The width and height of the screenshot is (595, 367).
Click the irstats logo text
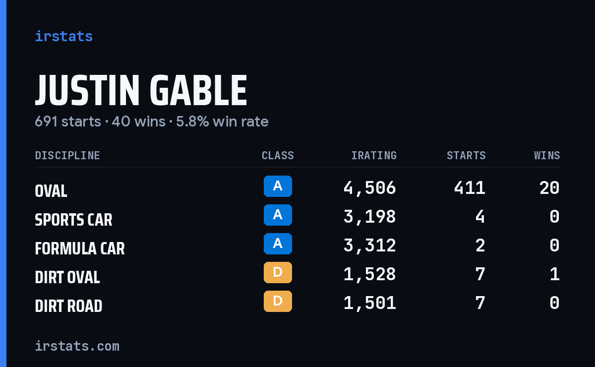tap(63, 36)
